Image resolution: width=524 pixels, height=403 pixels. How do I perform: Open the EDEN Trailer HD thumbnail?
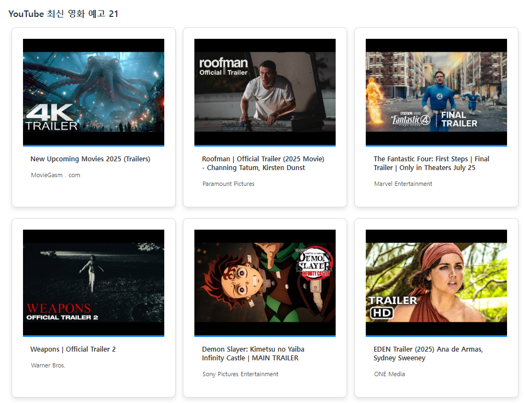pyautogui.click(x=436, y=283)
